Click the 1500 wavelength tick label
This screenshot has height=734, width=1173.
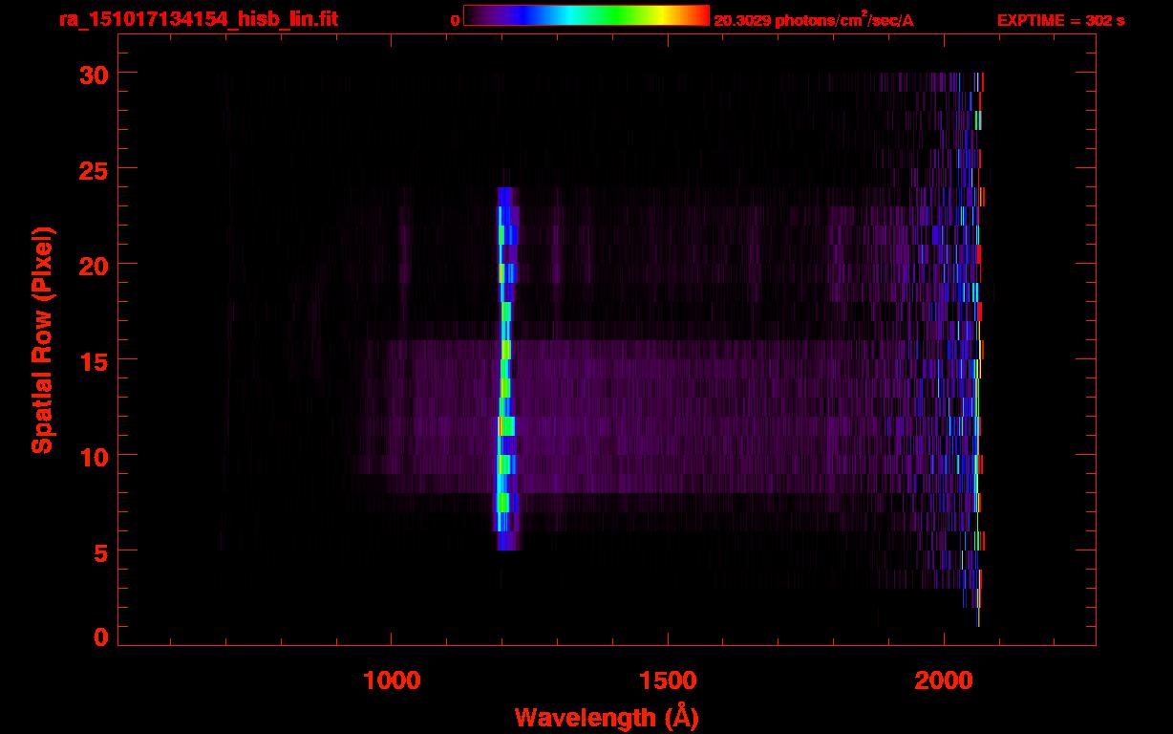[668, 680]
